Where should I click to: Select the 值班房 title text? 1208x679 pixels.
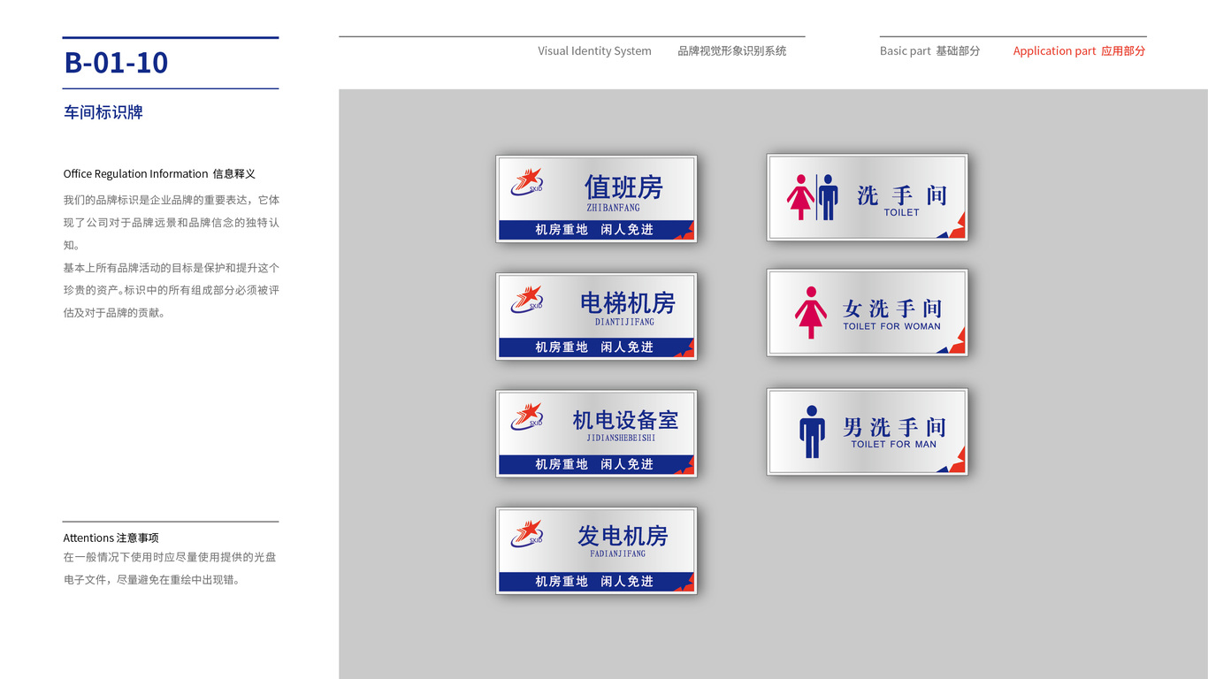(623, 187)
